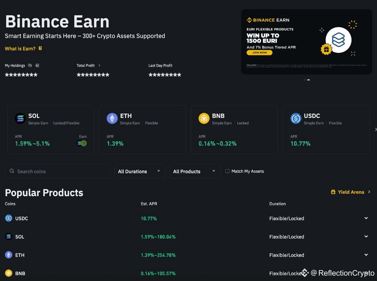Expand the ETH product row chevron
The width and height of the screenshot is (377, 281).
(366, 255)
